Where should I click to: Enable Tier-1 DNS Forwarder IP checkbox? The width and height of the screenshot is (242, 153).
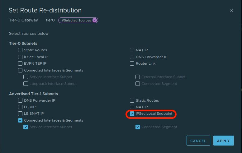20,100
